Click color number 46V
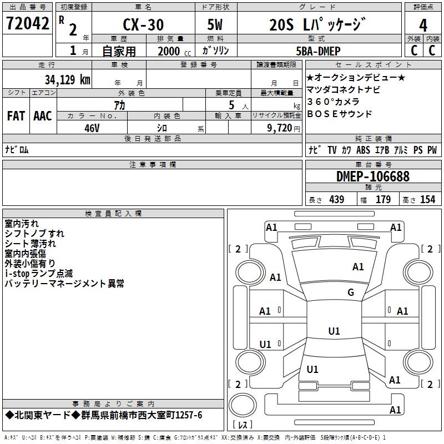This screenshot has height=444, width=444. pyautogui.click(x=92, y=128)
